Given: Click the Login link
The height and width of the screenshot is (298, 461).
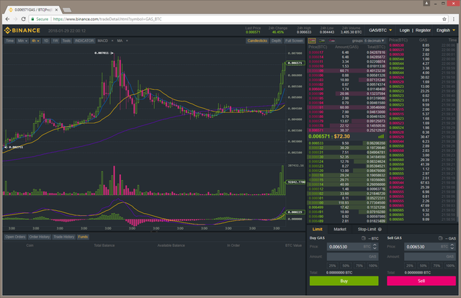Looking at the screenshot, I should click(404, 30).
